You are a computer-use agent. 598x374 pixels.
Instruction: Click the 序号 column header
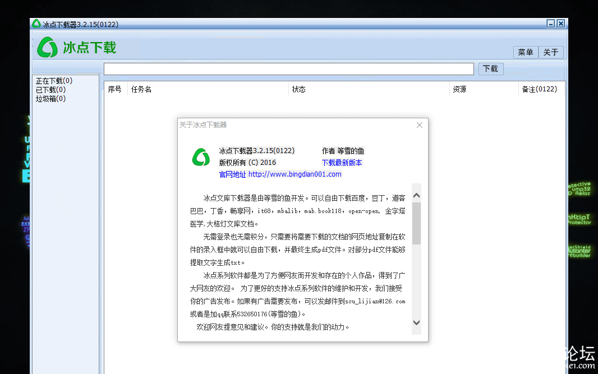tap(115, 89)
